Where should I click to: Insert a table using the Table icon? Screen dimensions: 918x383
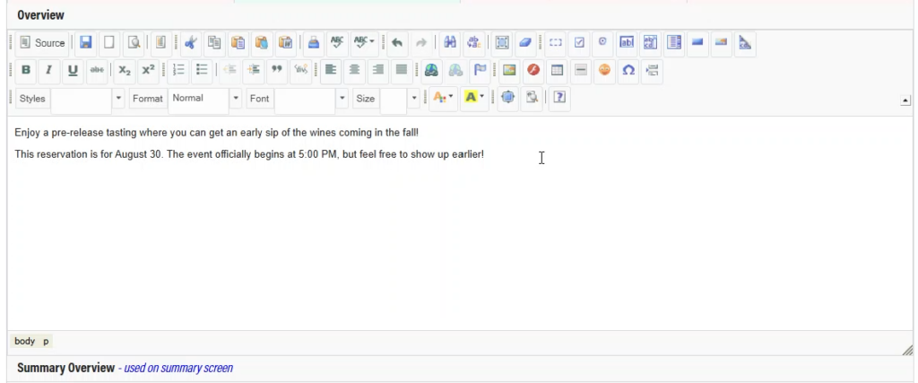pos(557,70)
